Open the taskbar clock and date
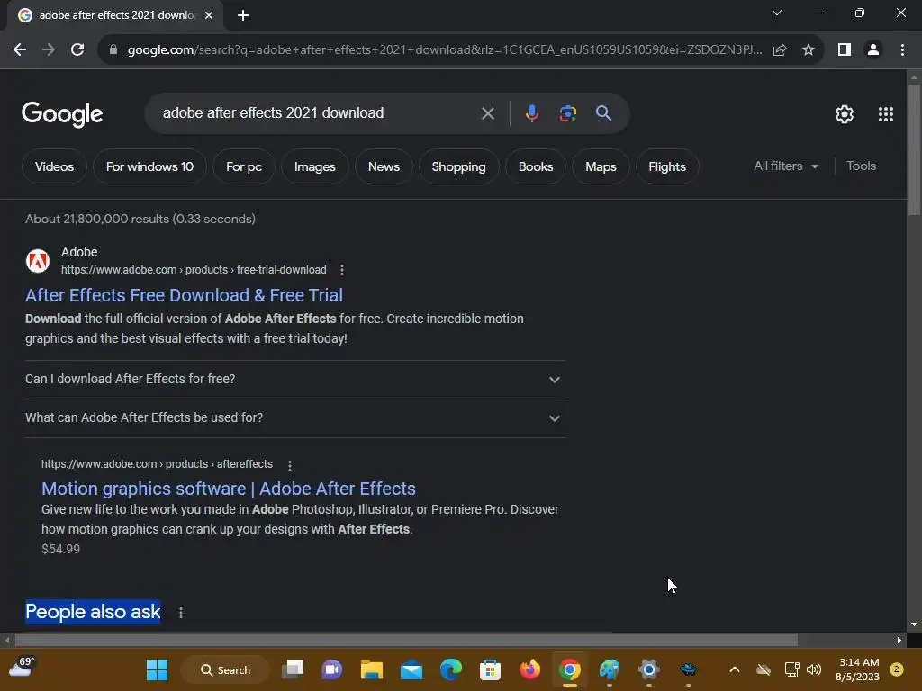 (x=857, y=669)
